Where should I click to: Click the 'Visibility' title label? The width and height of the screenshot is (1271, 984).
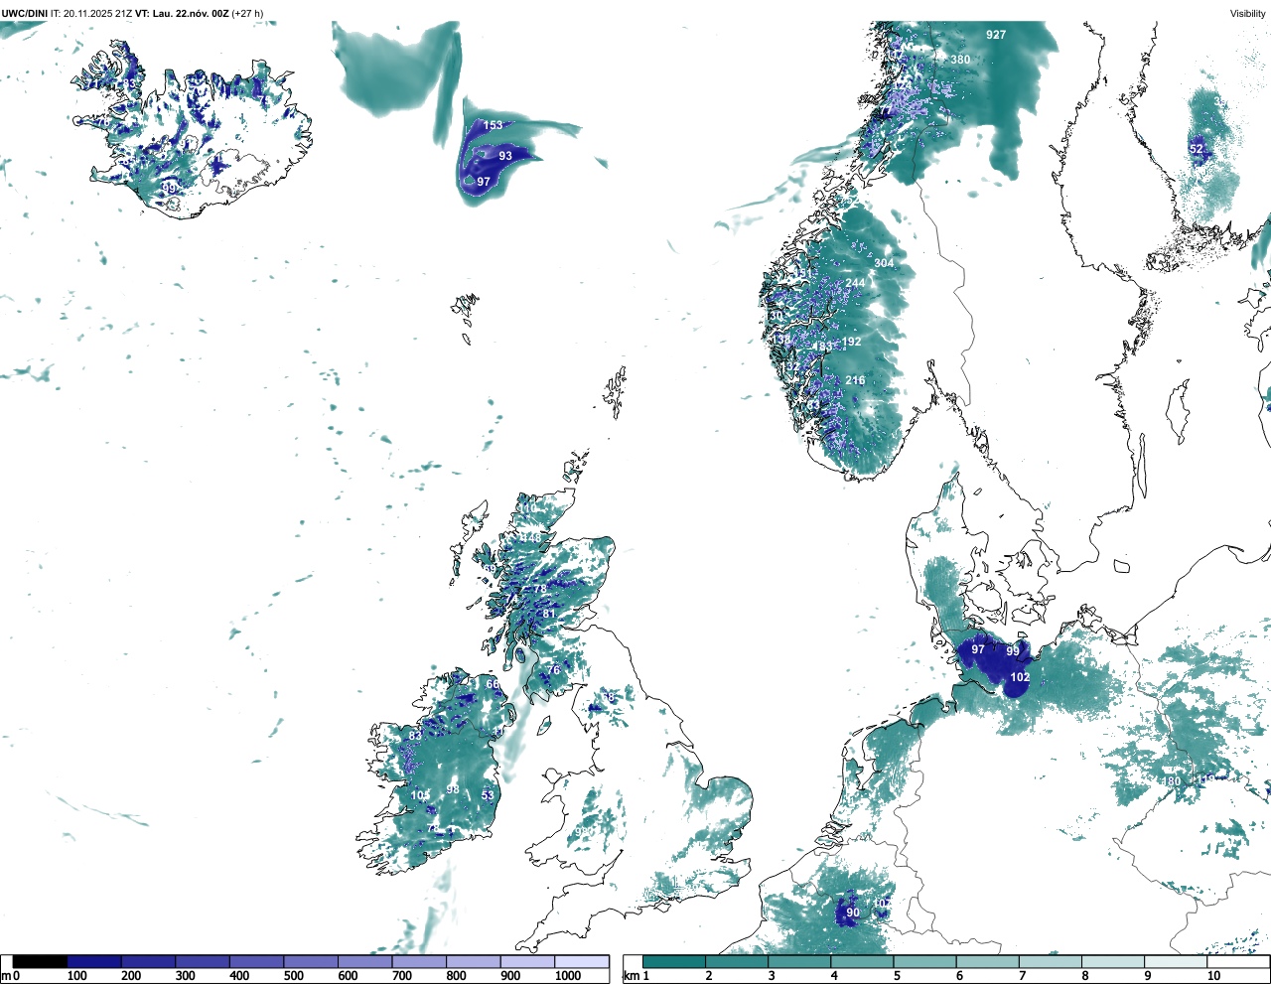click(x=1247, y=13)
